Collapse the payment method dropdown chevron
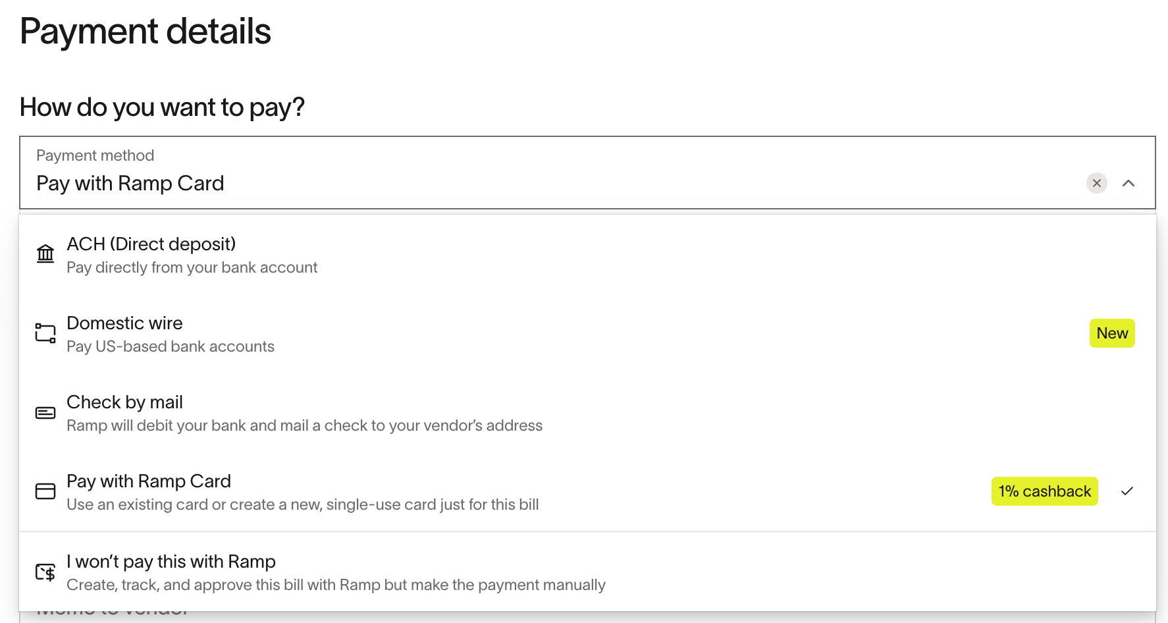Viewport: 1168px width, 623px height. [x=1128, y=183]
